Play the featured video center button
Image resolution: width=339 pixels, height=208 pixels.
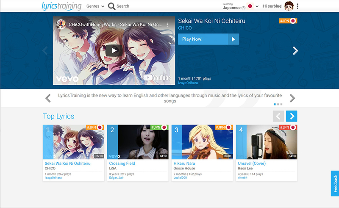click(114, 50)
